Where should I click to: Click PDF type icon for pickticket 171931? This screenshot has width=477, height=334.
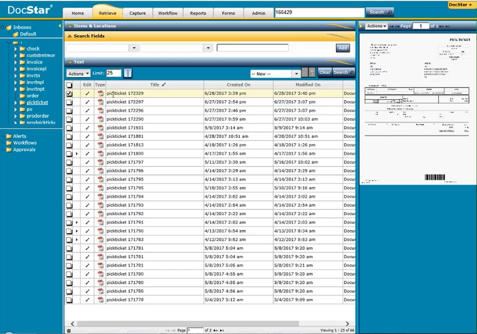click(x=101, y=128)
